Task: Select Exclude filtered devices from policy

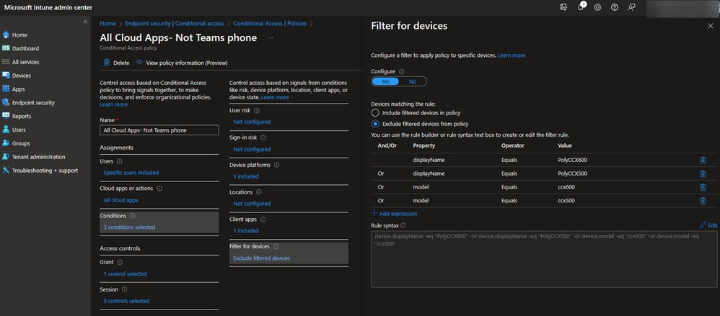Action: pyautogui.click(x=374, y=123)
